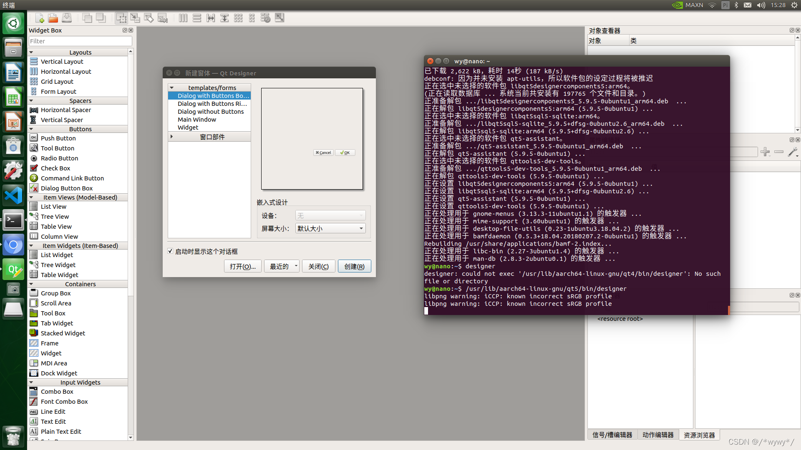Click the Widget Box Filter field

click(80, 41)
